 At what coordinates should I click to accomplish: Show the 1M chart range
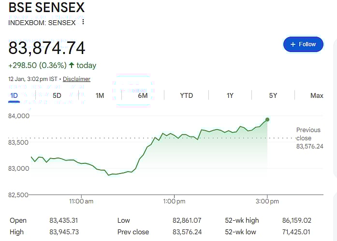100,95
